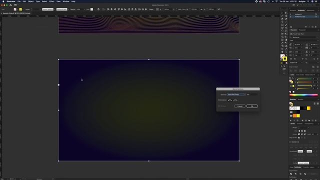This screenshot has width=320, height=180.
Task: Select the Gradient tool
Action: click(286, 40)
